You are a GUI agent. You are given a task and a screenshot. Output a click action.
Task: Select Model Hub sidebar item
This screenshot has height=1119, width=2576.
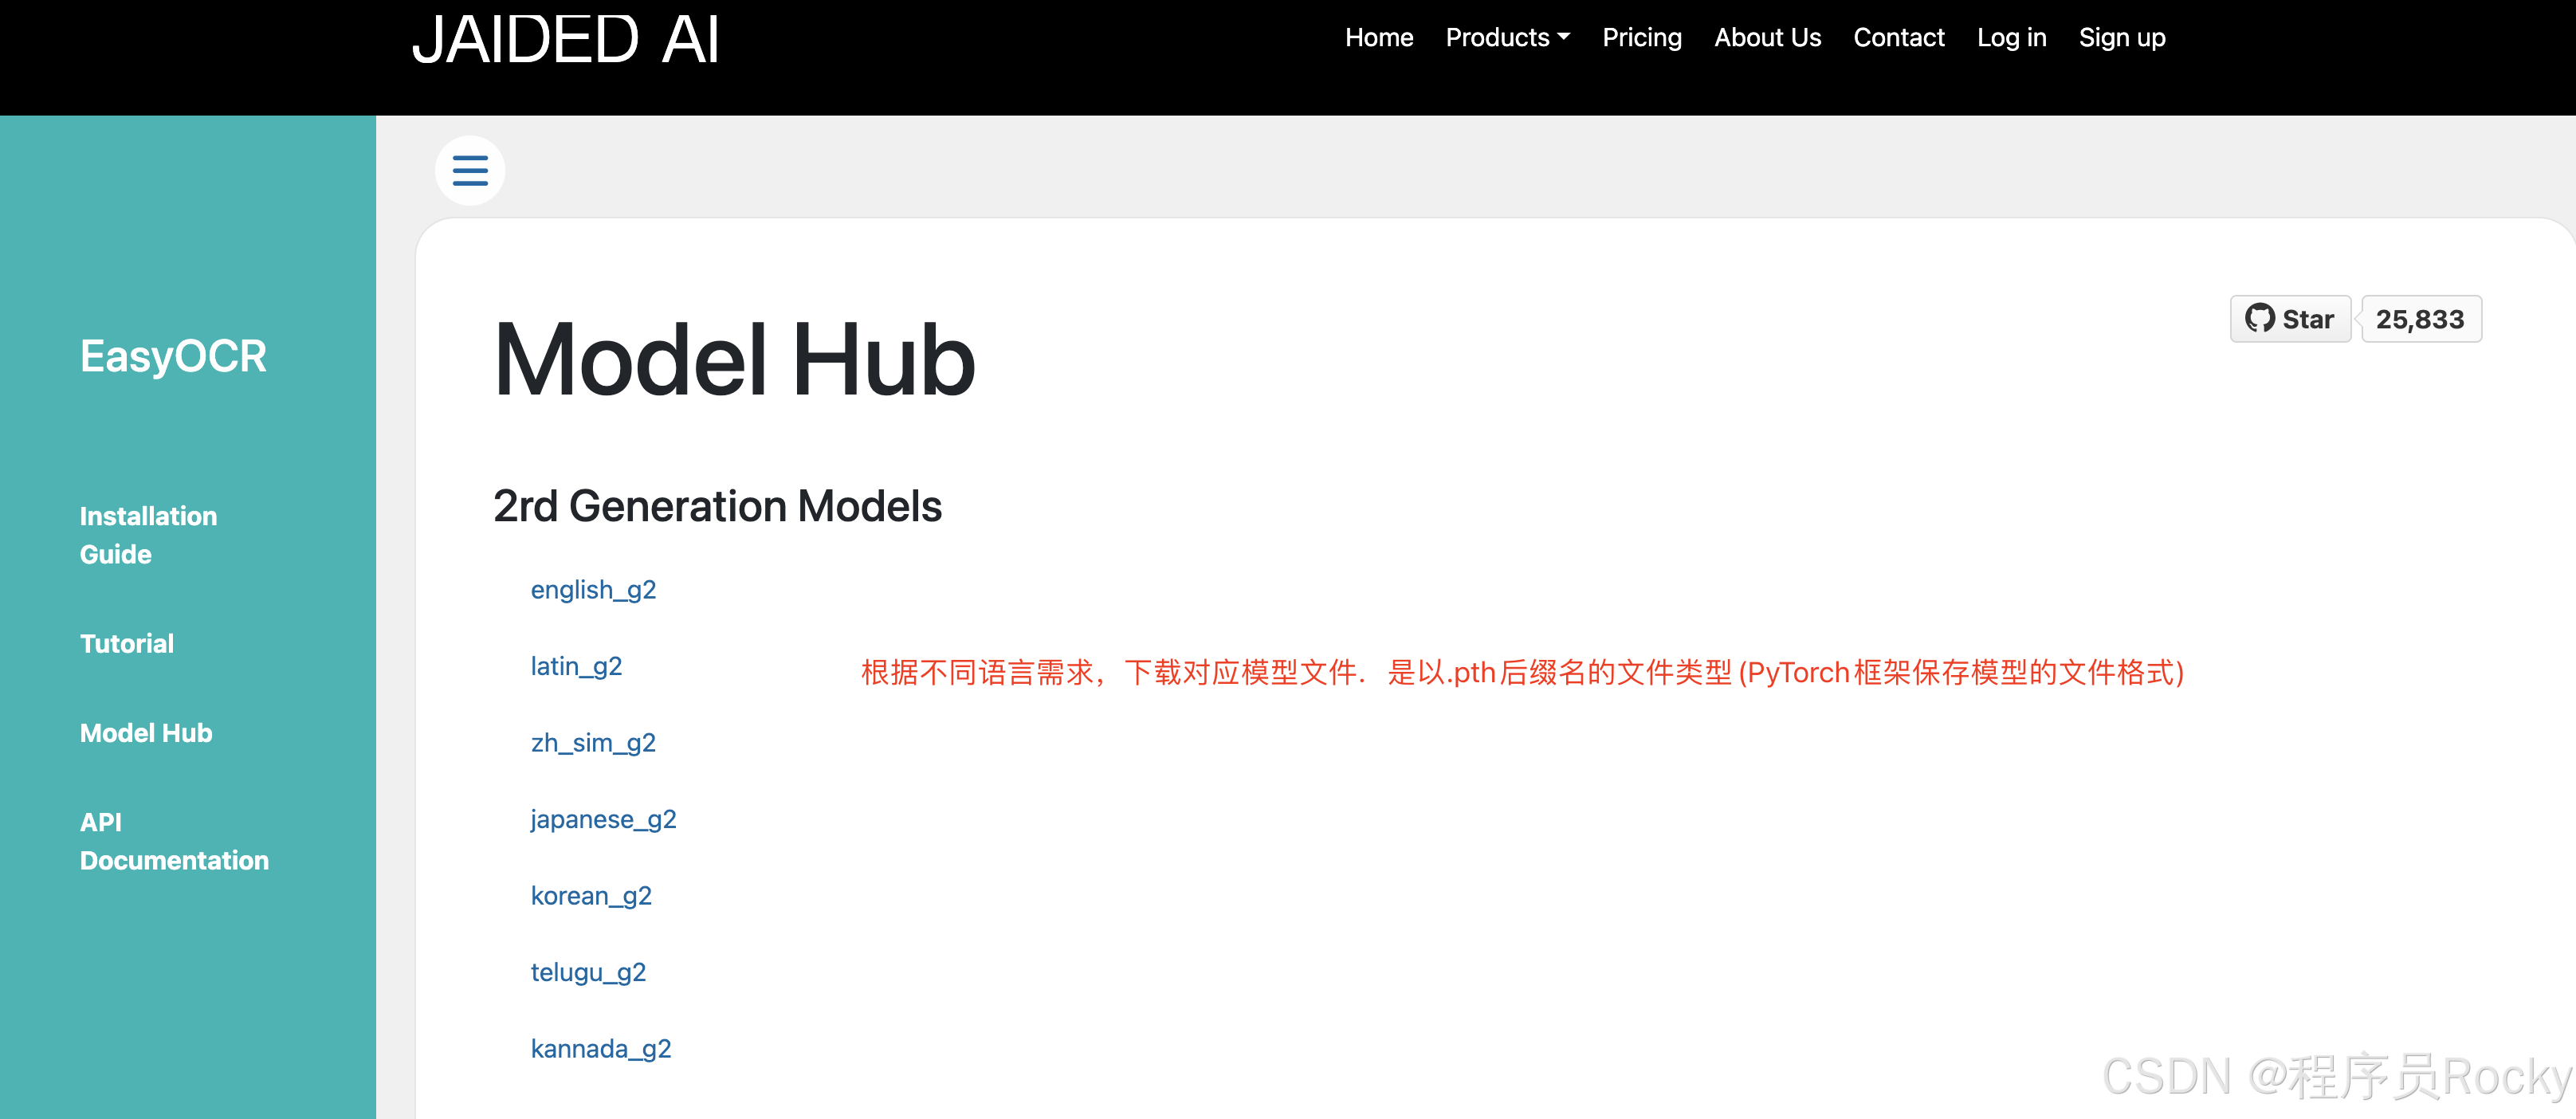(146, 733)
